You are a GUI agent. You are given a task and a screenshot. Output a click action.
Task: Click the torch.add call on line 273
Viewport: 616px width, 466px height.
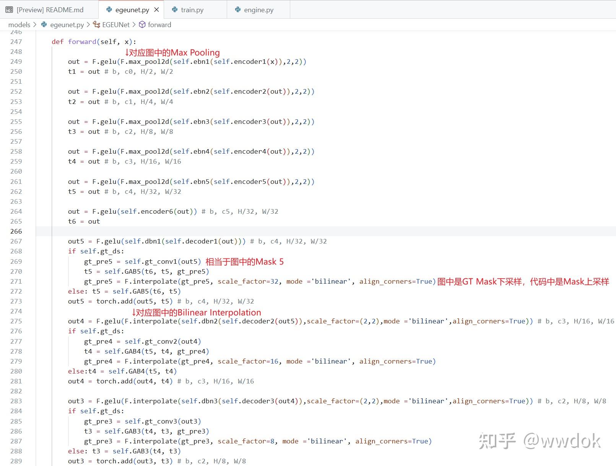click(115, 301)
